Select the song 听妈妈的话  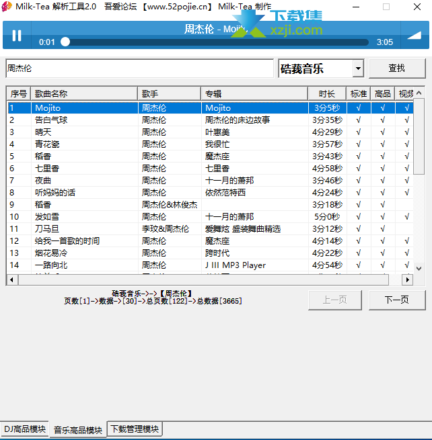click(x=55, y=193)
